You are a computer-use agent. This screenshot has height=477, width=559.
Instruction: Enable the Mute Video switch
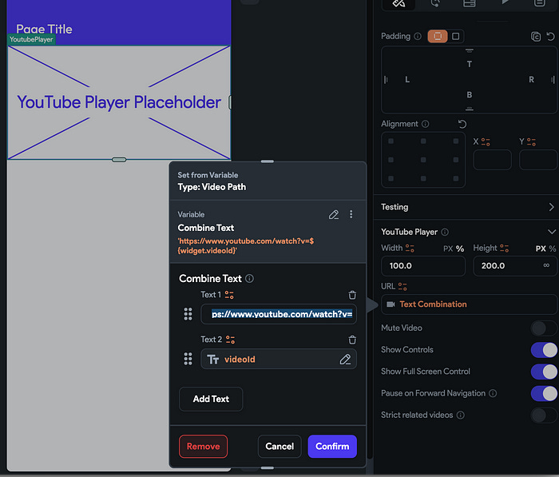pos(543,328)
